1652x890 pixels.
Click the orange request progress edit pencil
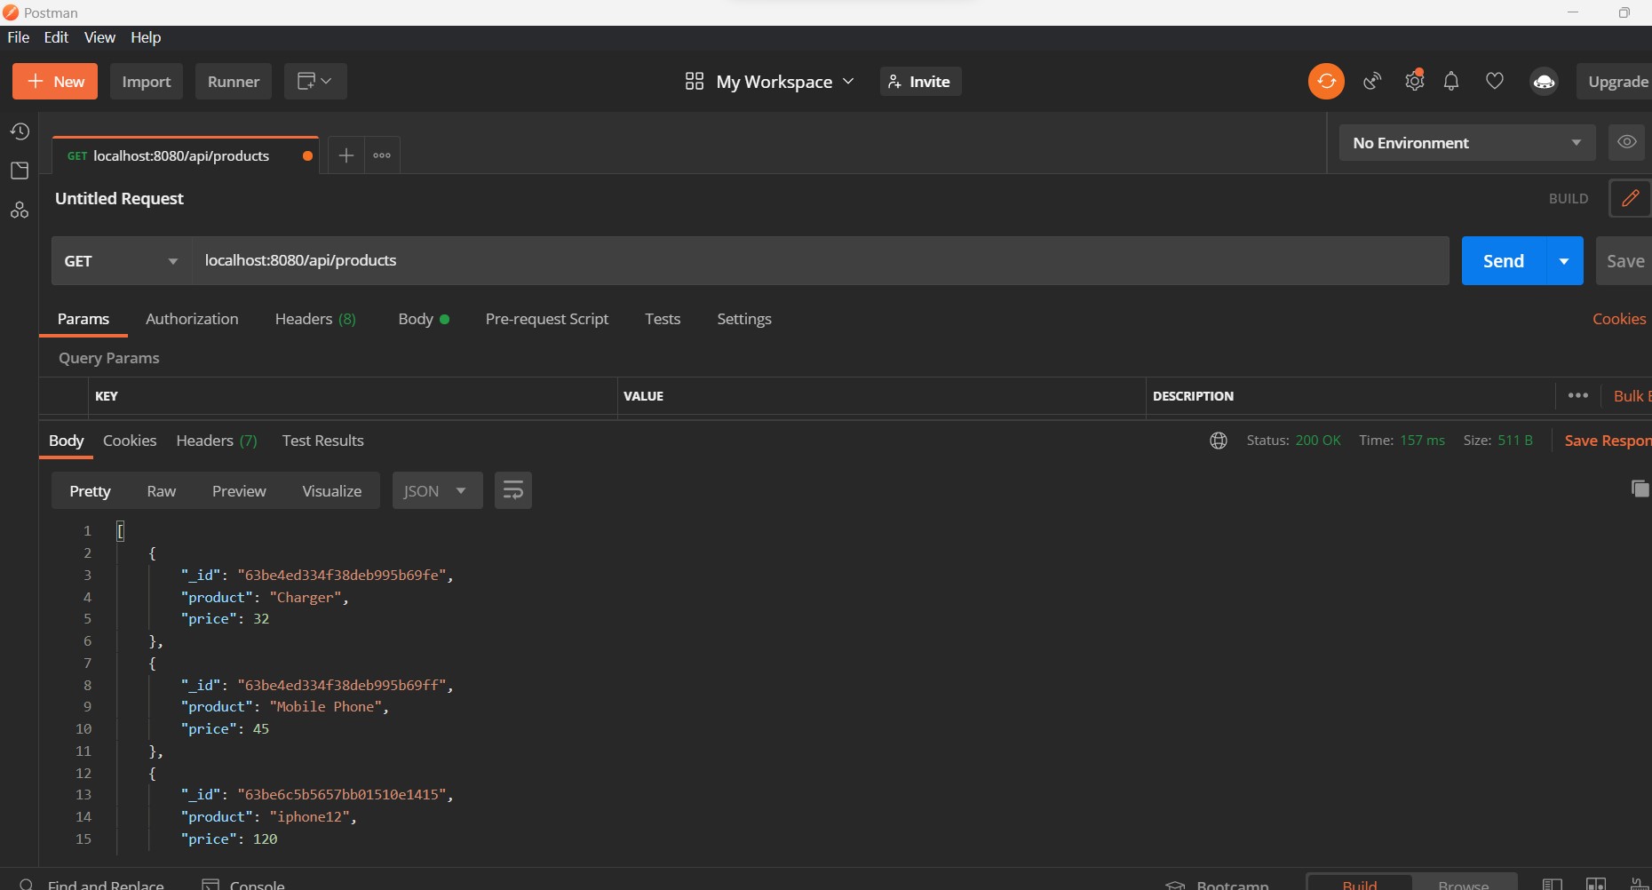click(x=1630, y=198)
